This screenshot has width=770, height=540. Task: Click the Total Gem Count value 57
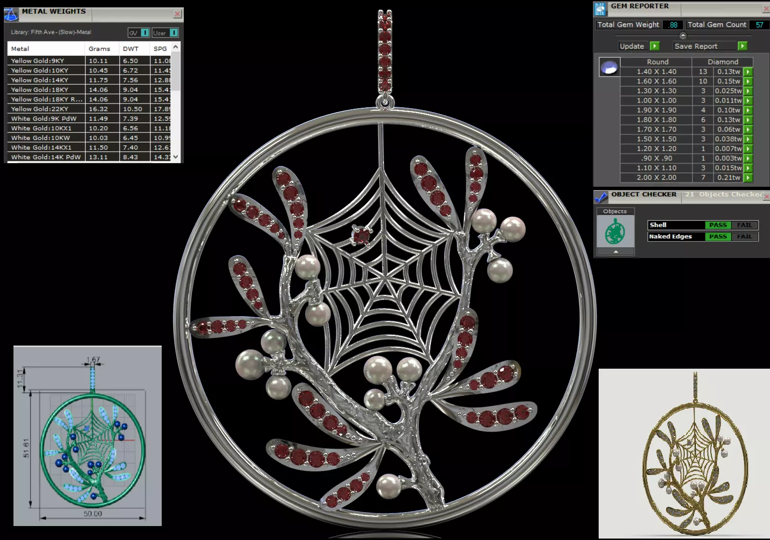pos(759,25)
